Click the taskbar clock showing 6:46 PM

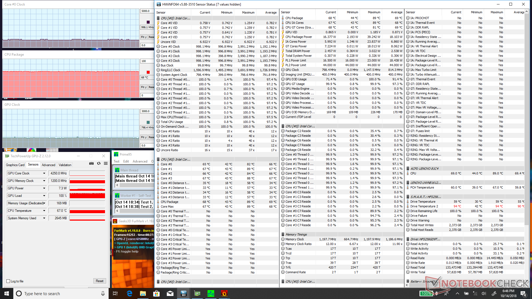(x=508, y=293)
